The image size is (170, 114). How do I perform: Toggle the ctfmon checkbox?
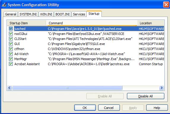click(11, 49)
